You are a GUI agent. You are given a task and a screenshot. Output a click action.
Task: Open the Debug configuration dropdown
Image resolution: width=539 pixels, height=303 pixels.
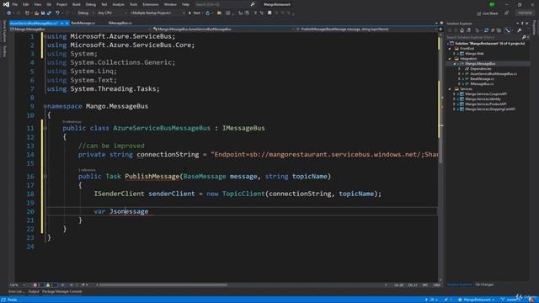tap(85, 13)
